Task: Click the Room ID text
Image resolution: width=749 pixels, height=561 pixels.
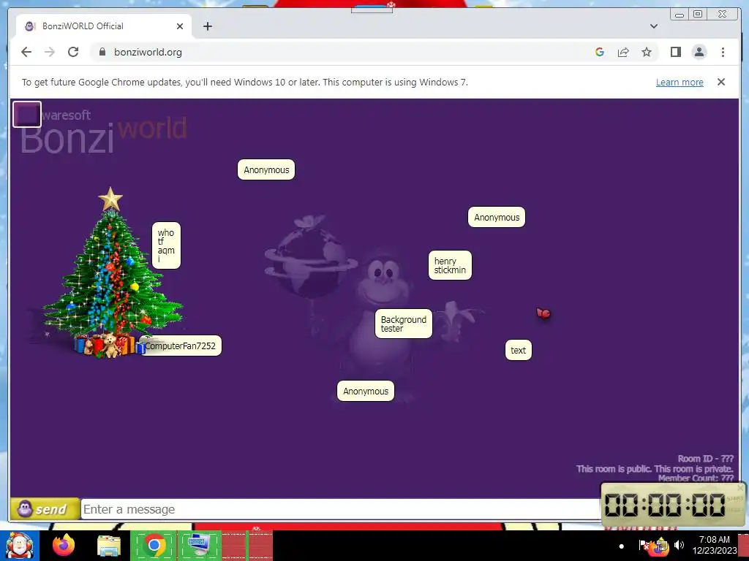Action: click(x=706, y=459)
